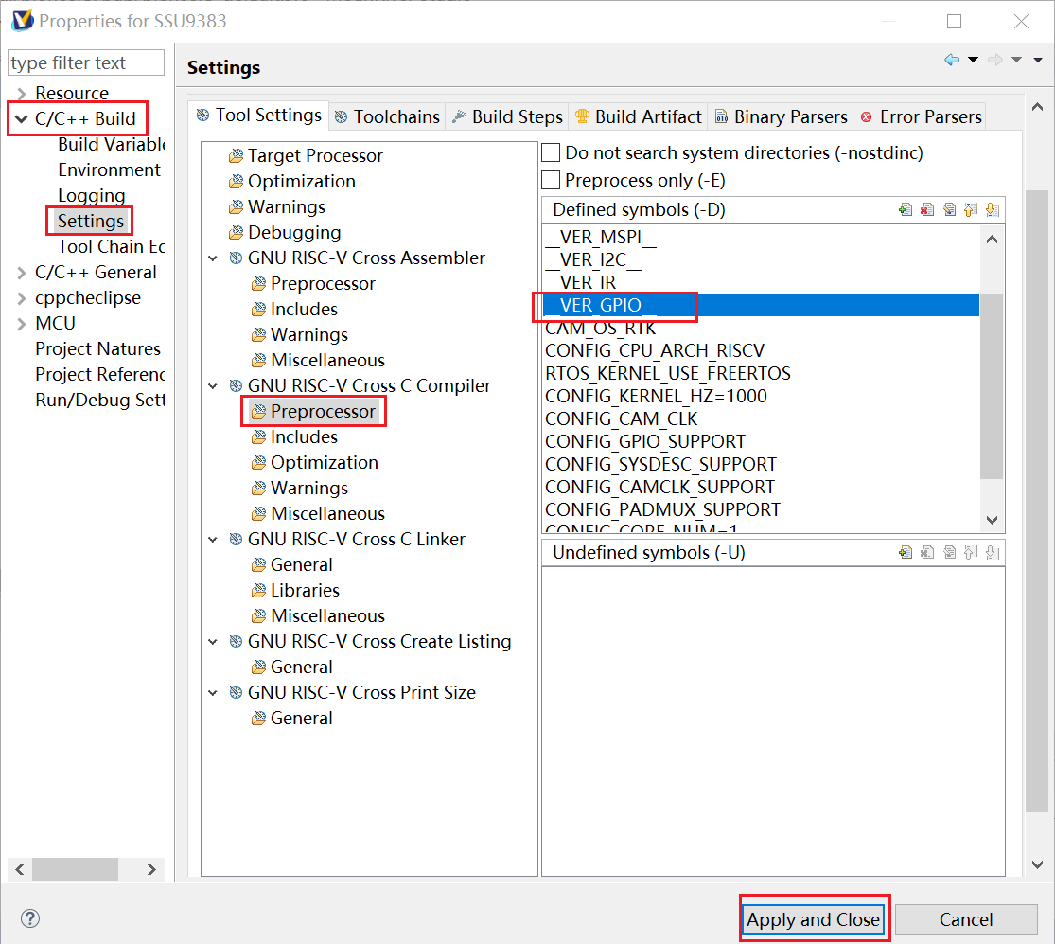Click Delete icon for Defined symbols

pyautogui.click(x=927, y=210)
